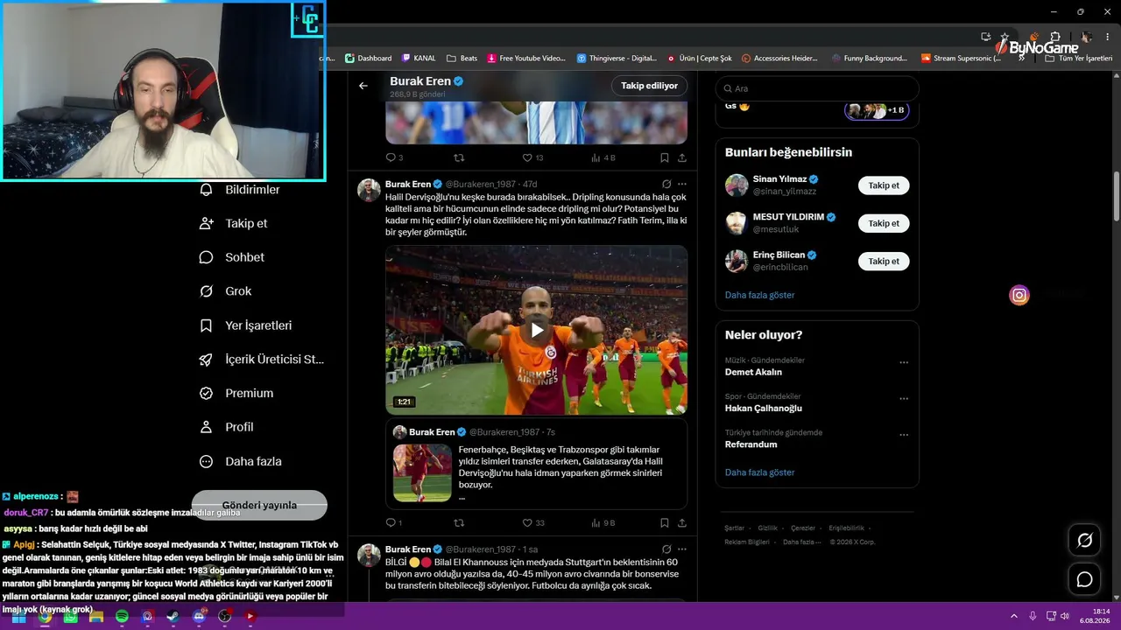Open more options on the Bilal El Khannouss post
The width and height of the screenshot is (1121, 630).
682,549
